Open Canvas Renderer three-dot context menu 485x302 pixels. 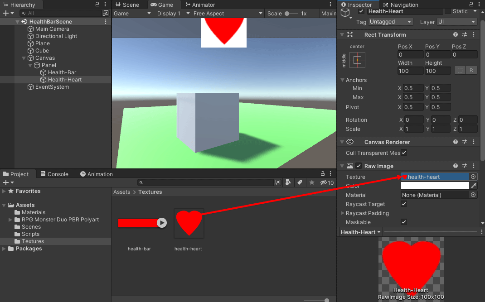[x=474, y=142]
